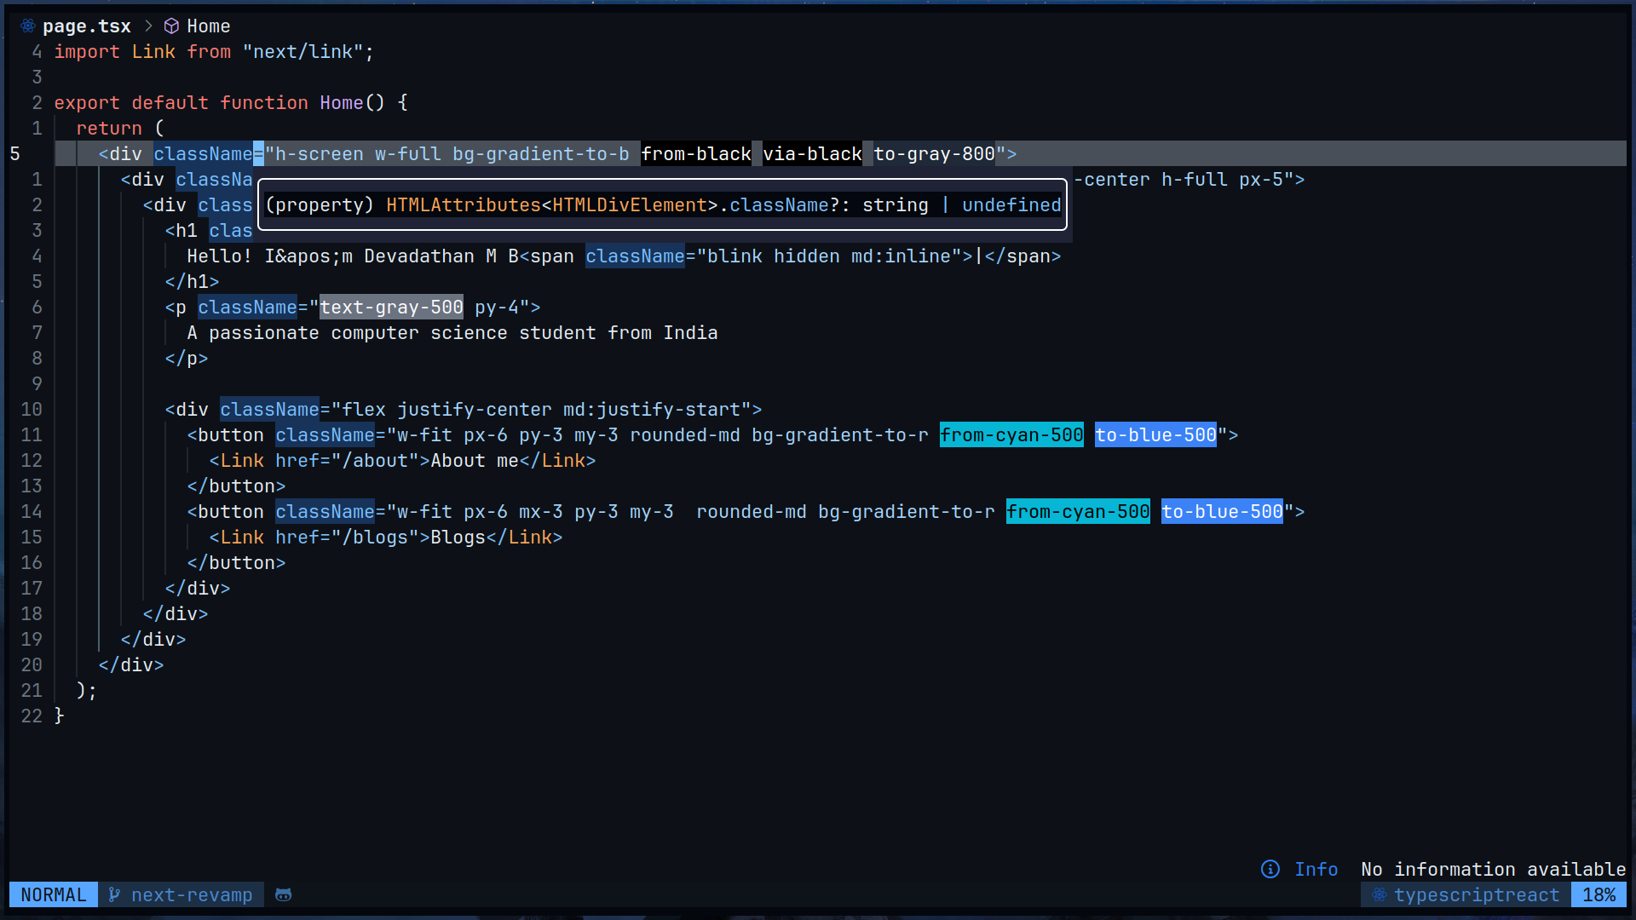Image resolution: width=1636 pixels, height=920 pixels.
Task: Click the NORMAL mode indicator
Action: (x=53, y=894)
